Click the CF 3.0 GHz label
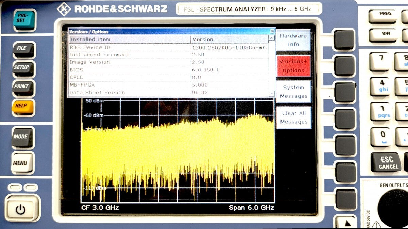 coord(100,208)
